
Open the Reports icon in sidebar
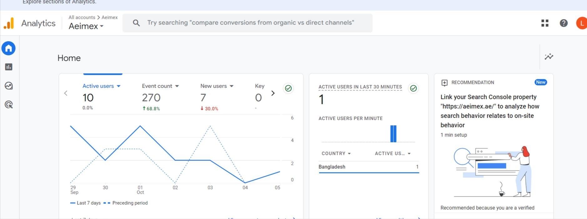pyautogui.click(x=8, y=67)
